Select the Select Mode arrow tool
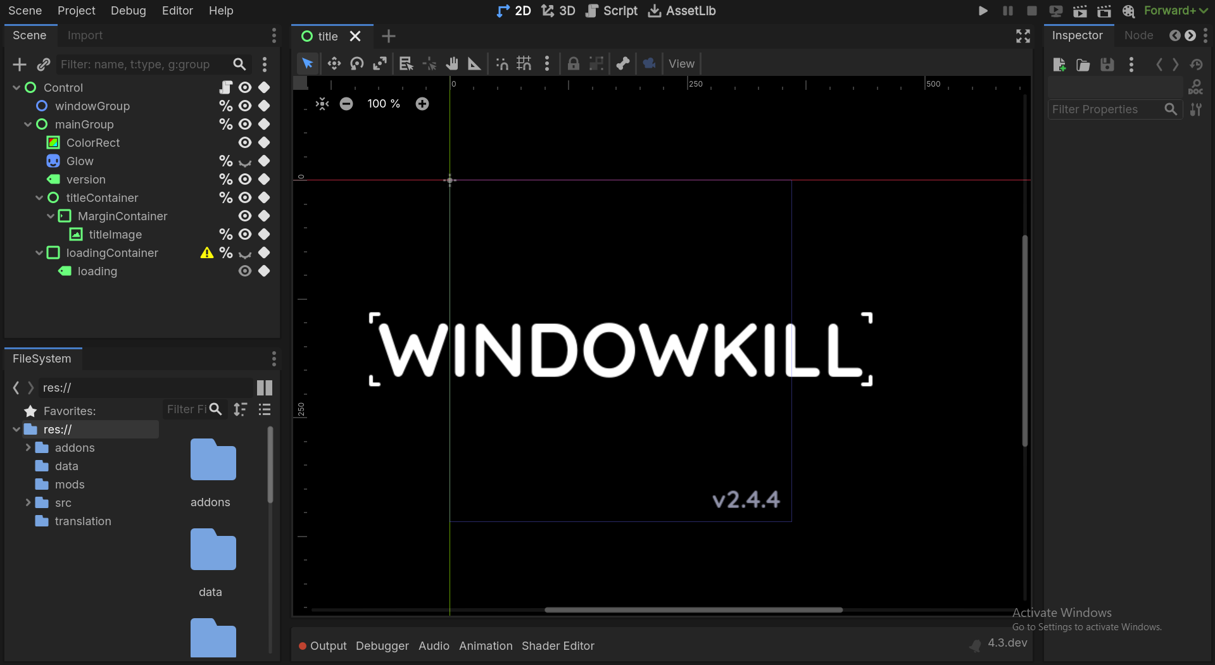 (307, 63)
